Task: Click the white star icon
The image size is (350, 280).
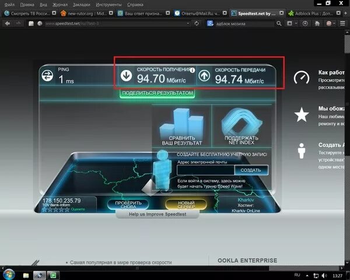Action: pos(302,115)
